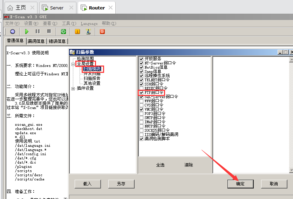The height and width of the screenshot is (199, 293).
Task: Open the 设置(W) menu
Action: click(x=31, y=23)
